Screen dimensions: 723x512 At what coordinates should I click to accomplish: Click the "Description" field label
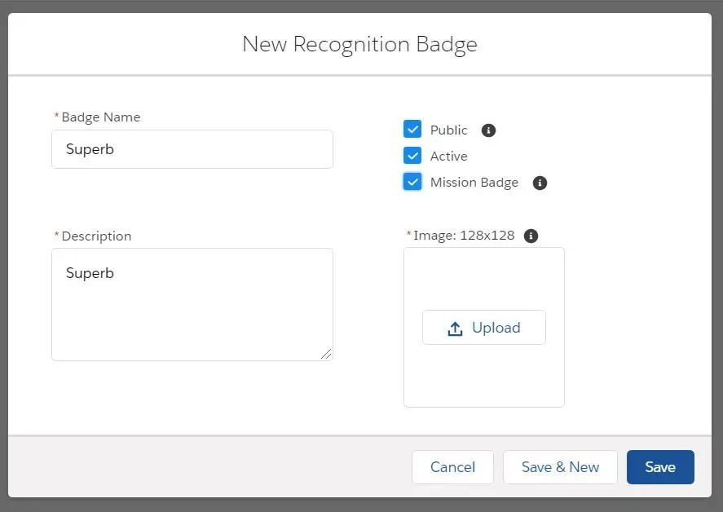point(96,236)
